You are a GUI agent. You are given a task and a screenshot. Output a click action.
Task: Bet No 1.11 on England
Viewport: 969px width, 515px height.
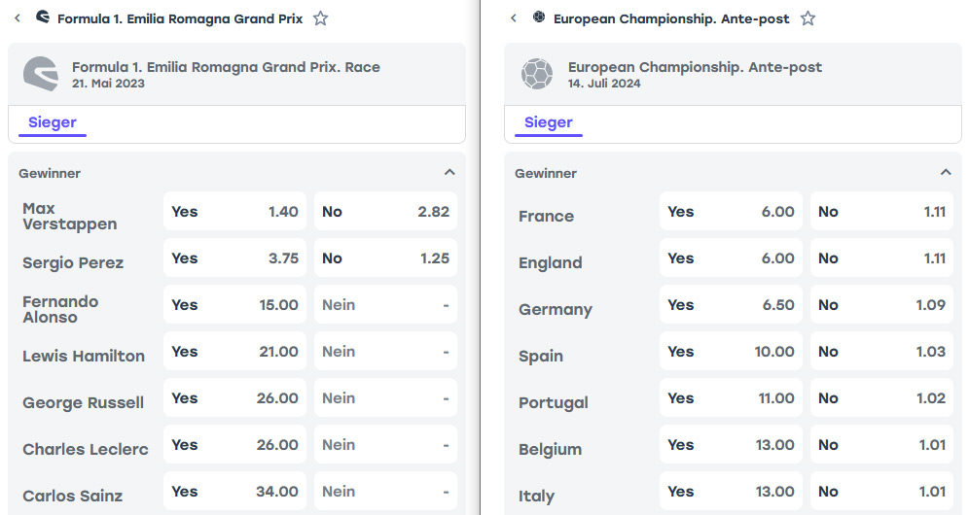tap(881, 258)
